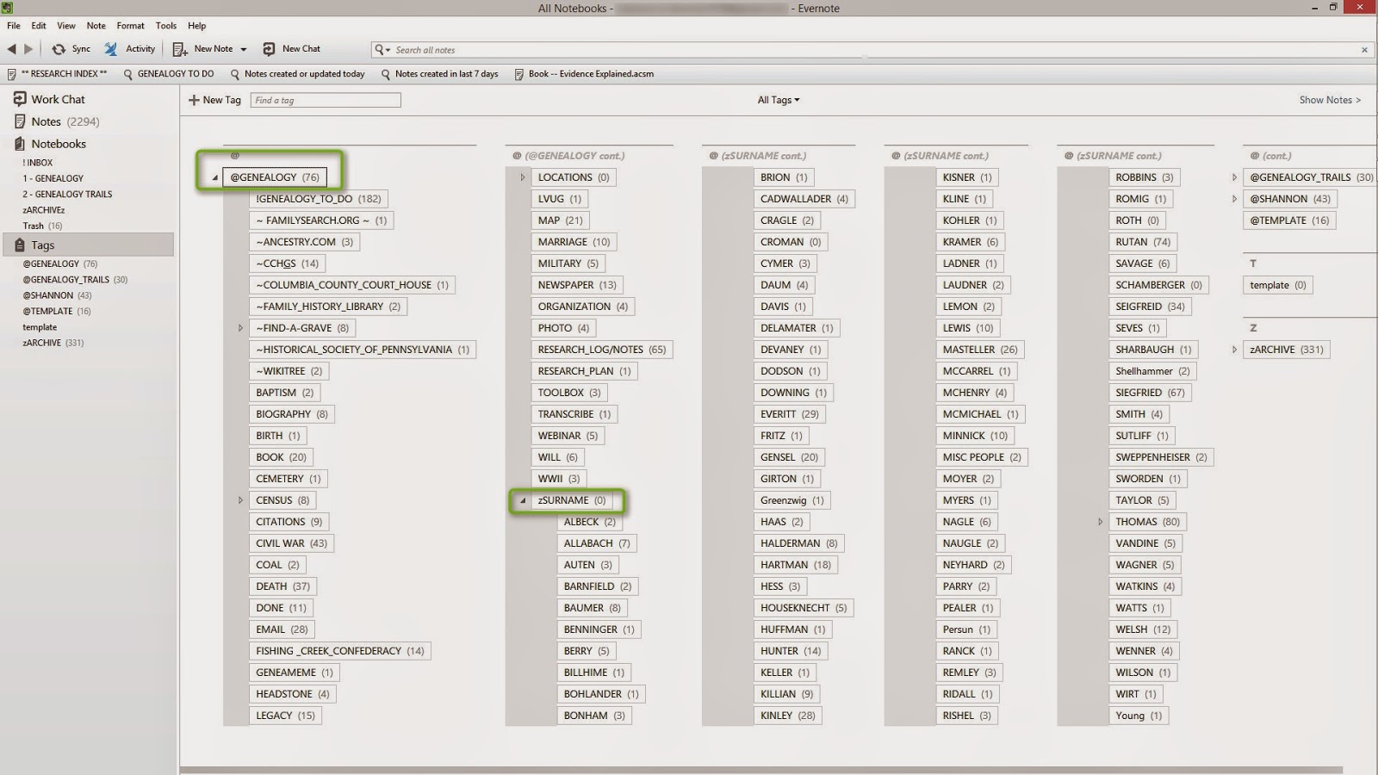
Task: Select the MASTELLER tag
Action: pos(980,350)
